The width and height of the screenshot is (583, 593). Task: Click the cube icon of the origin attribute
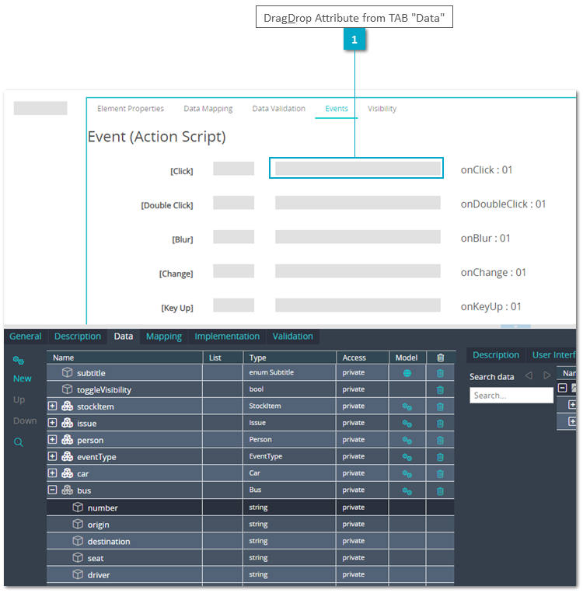(78, 524)
